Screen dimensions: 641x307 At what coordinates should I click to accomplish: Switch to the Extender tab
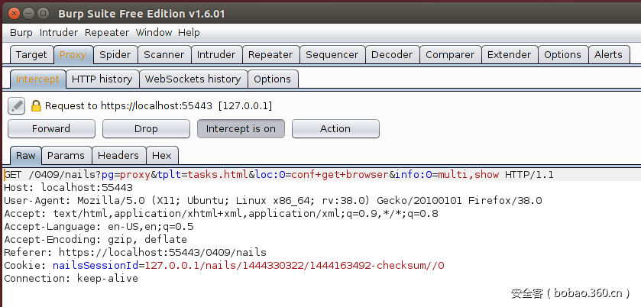[x=510, y=55]
